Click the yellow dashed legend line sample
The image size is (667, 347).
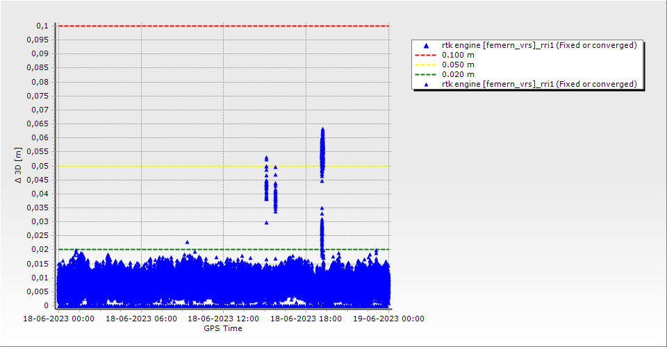[427, 65]
